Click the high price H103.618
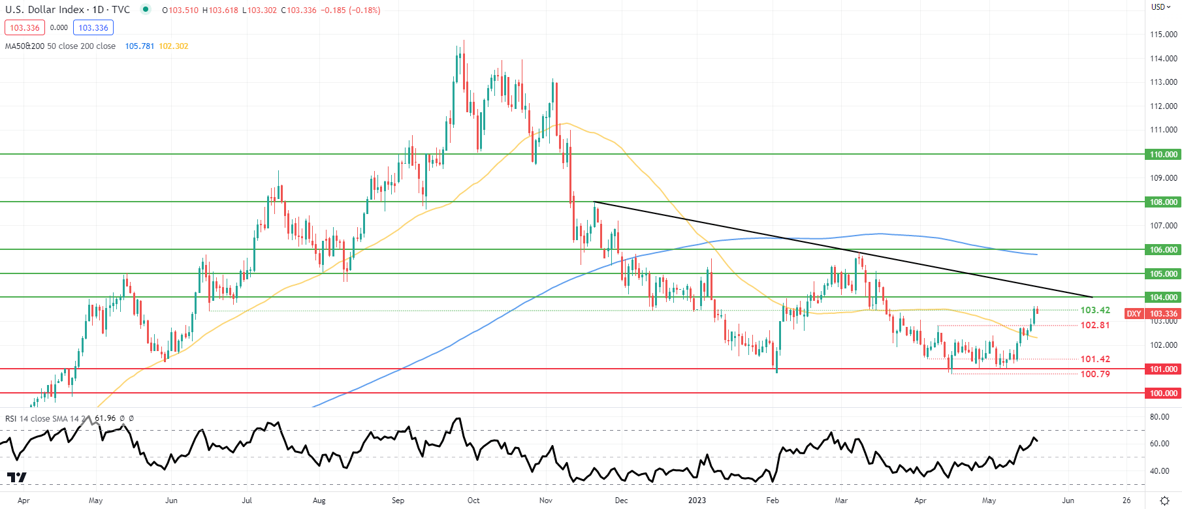 point(220,10)
